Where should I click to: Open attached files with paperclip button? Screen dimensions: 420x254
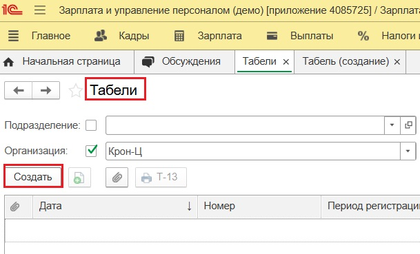(x=117, y=178)
